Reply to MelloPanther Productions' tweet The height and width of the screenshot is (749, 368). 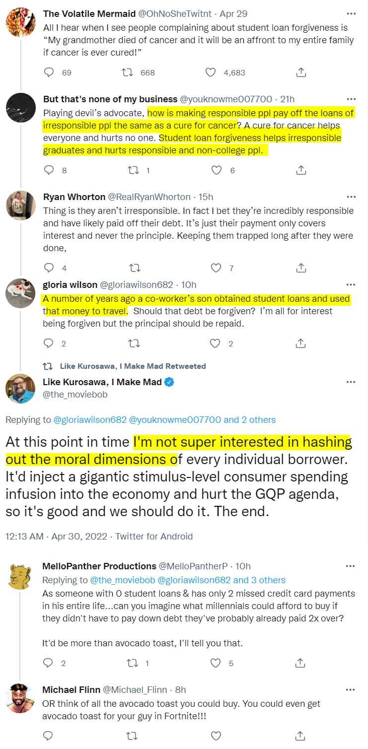point(48,663)
